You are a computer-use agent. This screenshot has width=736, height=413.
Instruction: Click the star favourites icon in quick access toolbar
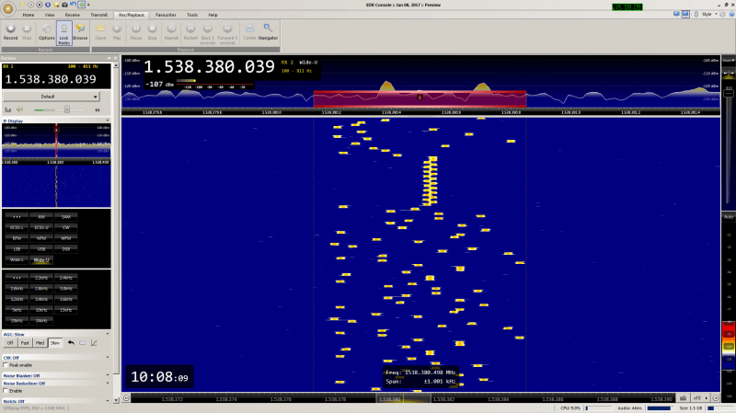point(56,5)
